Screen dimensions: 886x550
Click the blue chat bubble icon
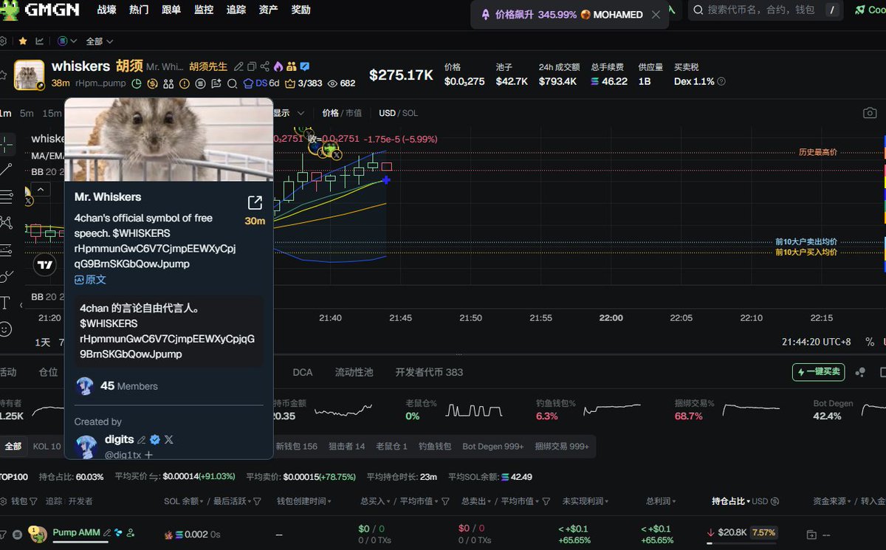(304, 66)
